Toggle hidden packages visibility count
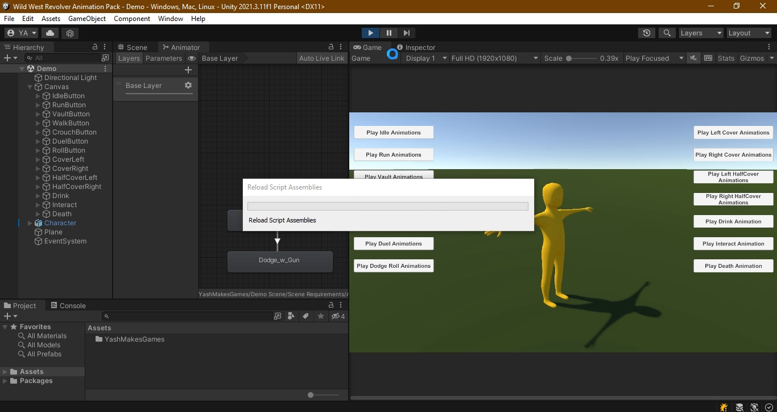This screenshot has width=777, height=412. pyautogui.click(x=338, y=316)
